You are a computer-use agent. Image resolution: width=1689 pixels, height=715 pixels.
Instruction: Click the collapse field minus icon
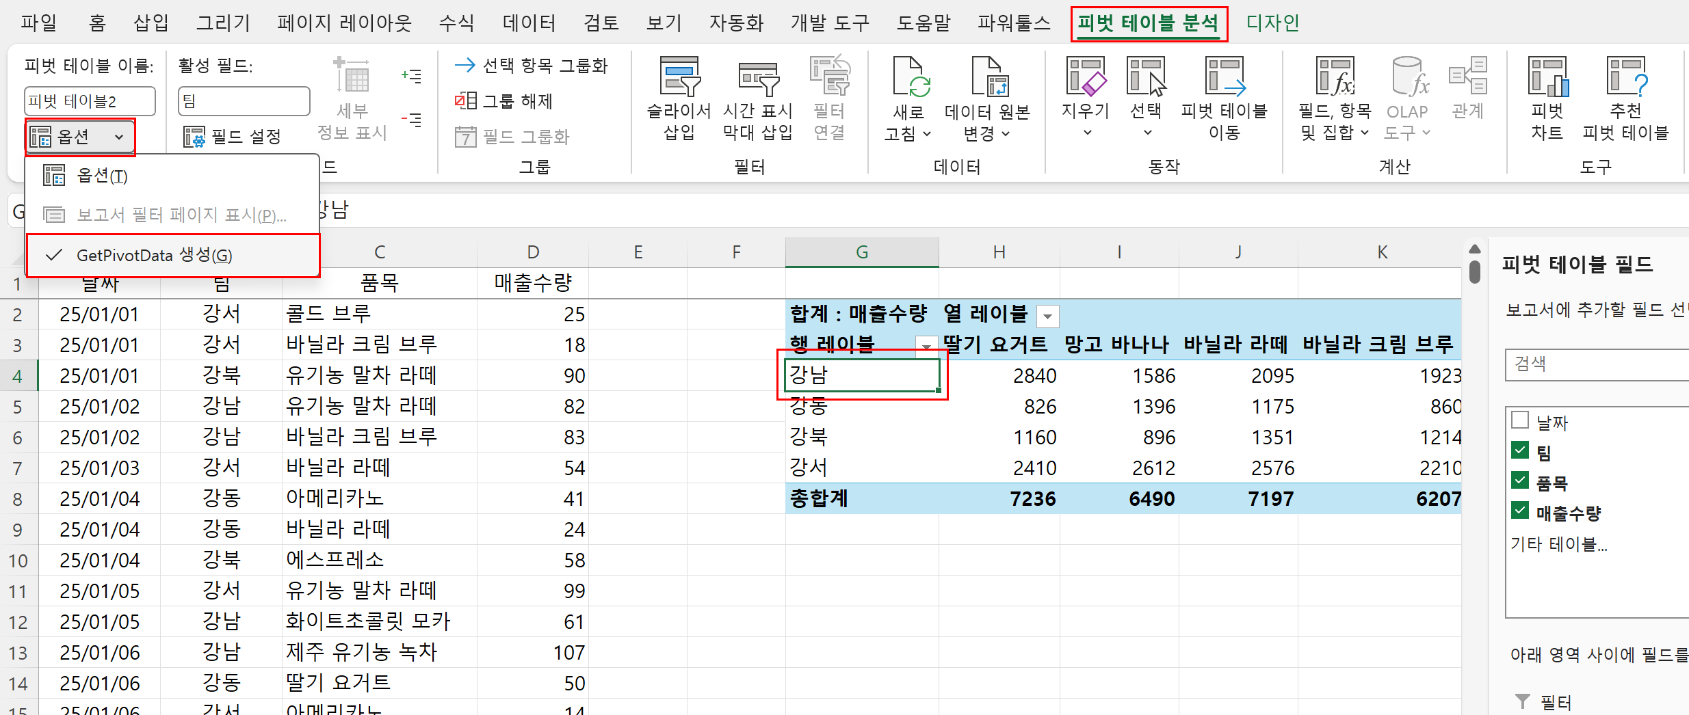(x=411, y=120)
